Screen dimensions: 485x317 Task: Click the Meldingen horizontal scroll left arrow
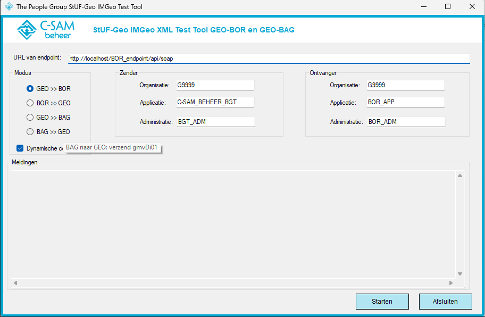(x=15, y=282)
